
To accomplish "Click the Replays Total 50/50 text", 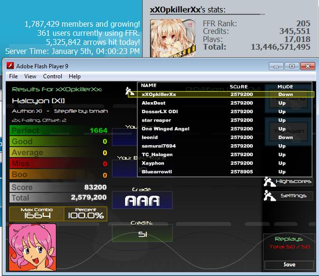I will tap(290, 247).
